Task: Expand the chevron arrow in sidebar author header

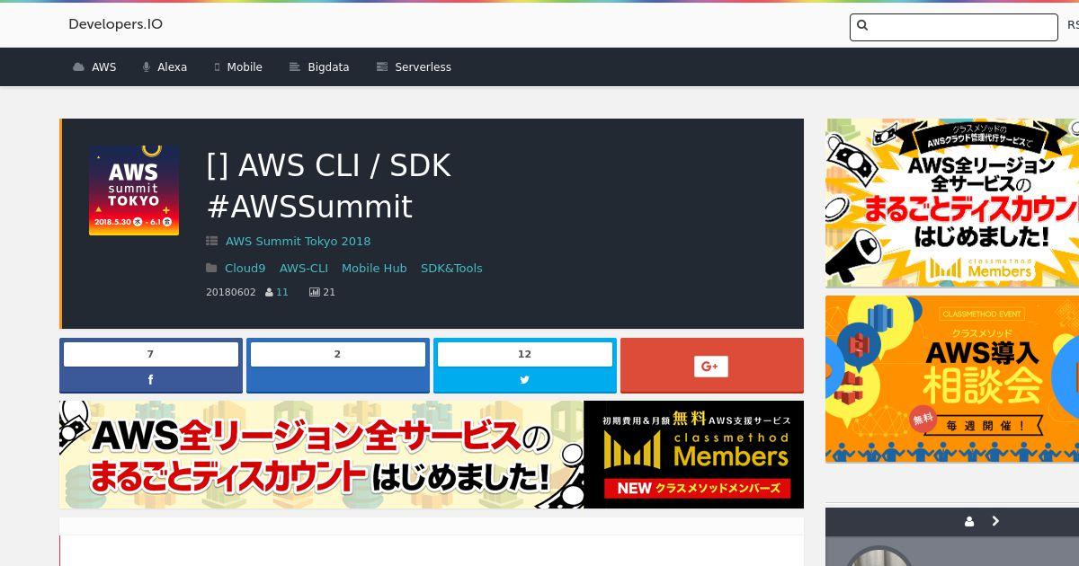Action: (x=995, y=521)
